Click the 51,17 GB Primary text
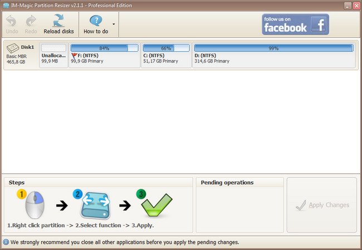 click(161, 61)
